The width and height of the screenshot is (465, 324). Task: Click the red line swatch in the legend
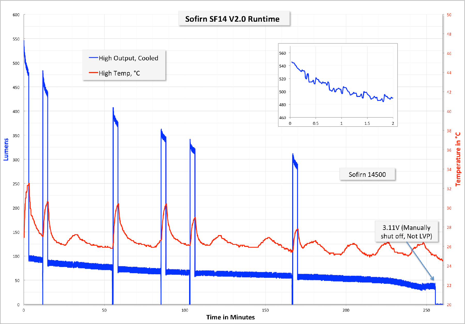[x=93, y=73]
